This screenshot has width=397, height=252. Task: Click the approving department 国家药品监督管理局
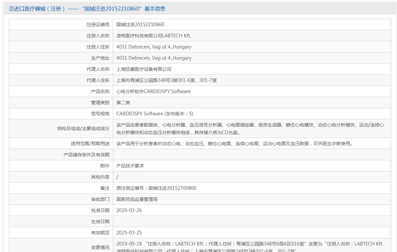click(x=137, y=199)
